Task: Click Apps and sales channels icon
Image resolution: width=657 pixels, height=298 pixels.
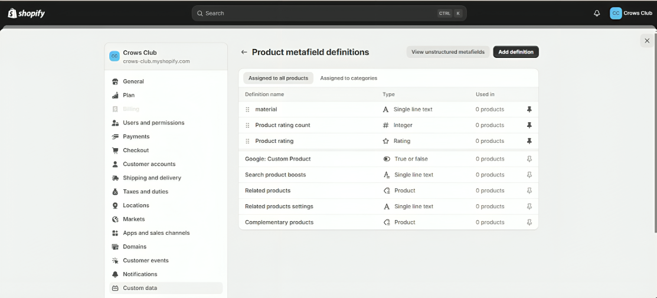Action: (115, 233)
